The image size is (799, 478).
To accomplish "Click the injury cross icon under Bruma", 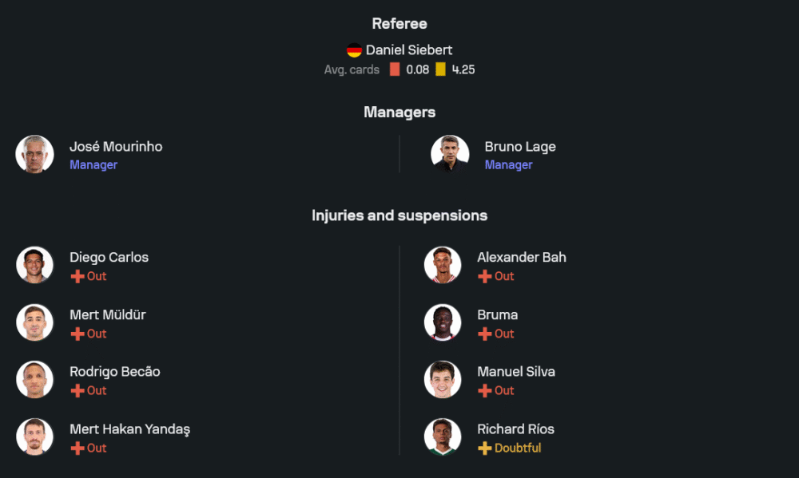I will tap(484, 334).
